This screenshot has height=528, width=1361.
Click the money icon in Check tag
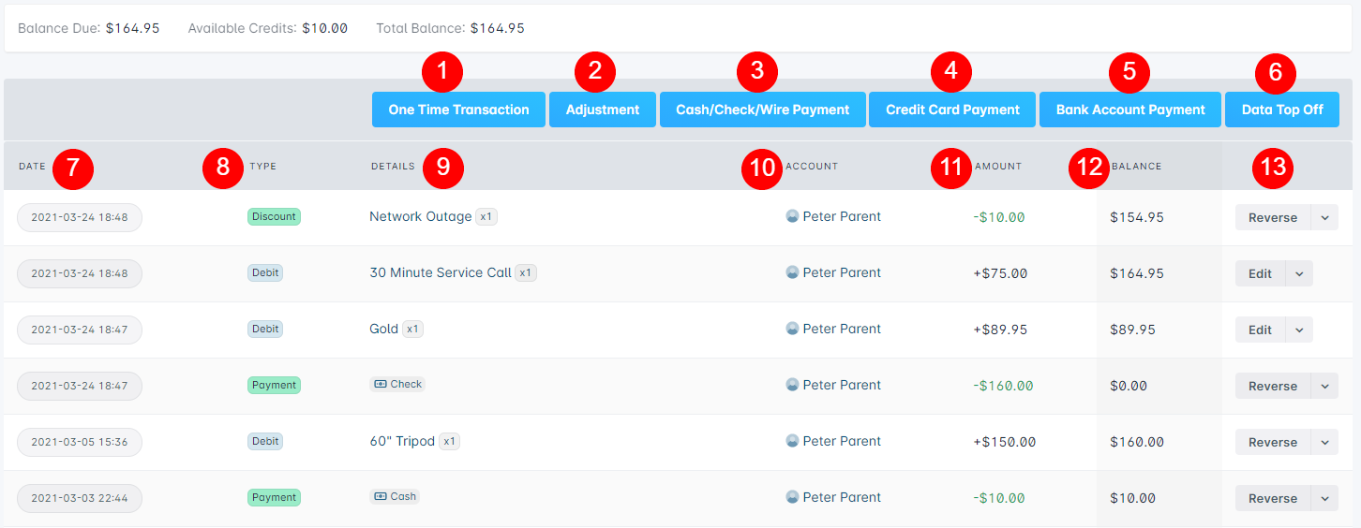(381, 384)
